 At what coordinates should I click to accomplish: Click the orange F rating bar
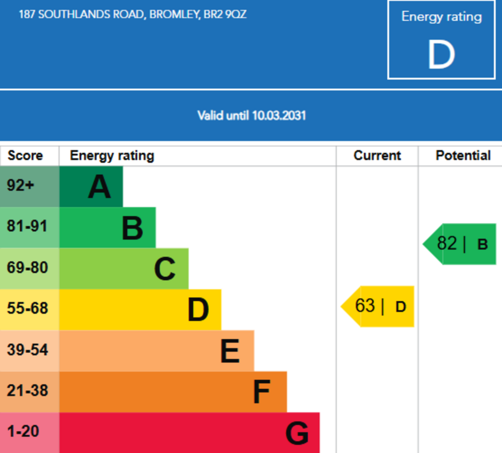pyautogui.click(x=173, y=392)
